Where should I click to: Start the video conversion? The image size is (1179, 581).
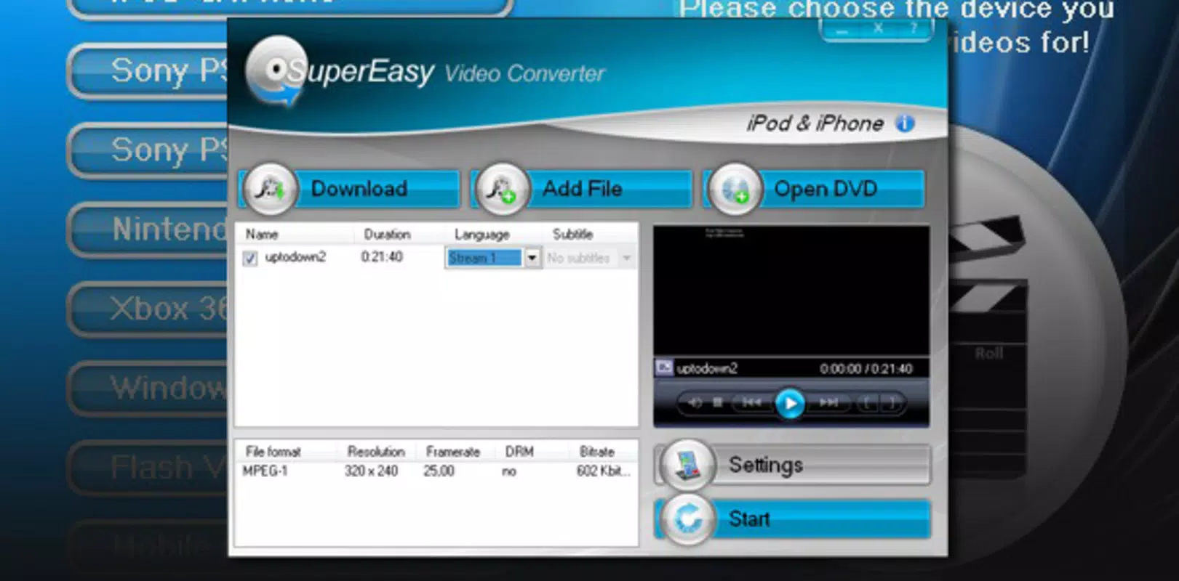pos(793,519)
